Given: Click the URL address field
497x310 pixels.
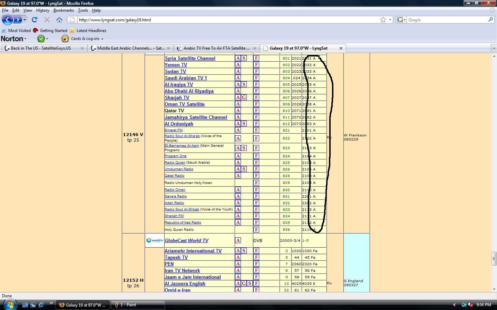Looking at the screenshot, I should point(228,20).
